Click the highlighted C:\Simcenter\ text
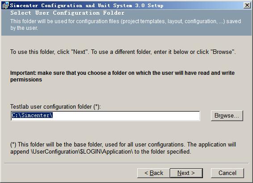This screenshot has height=183, width=253. tap(32, 115)
